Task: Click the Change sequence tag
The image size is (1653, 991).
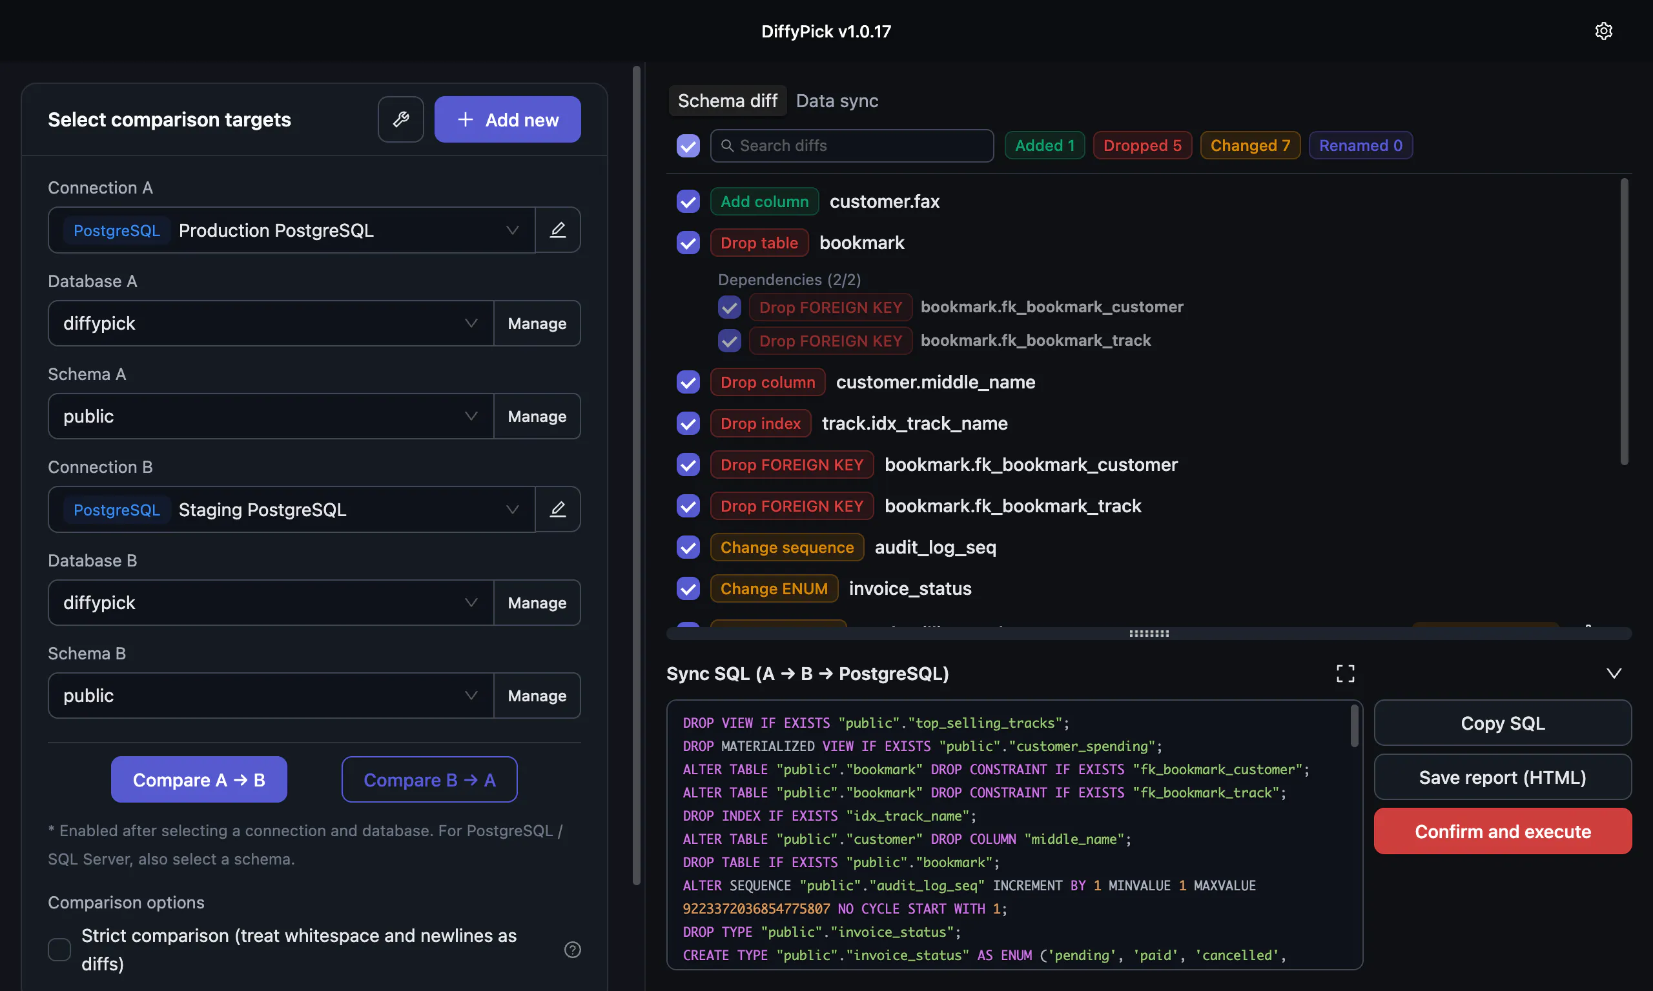Action: click(x=787, y=548)
